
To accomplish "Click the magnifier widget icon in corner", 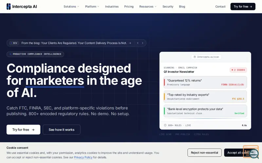I will pyautogui.click(x=251, y=152).
